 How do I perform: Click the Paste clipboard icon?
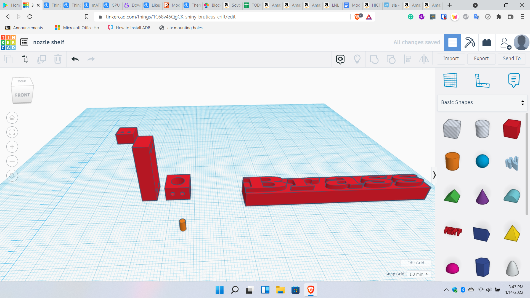(x=24, y=59)
